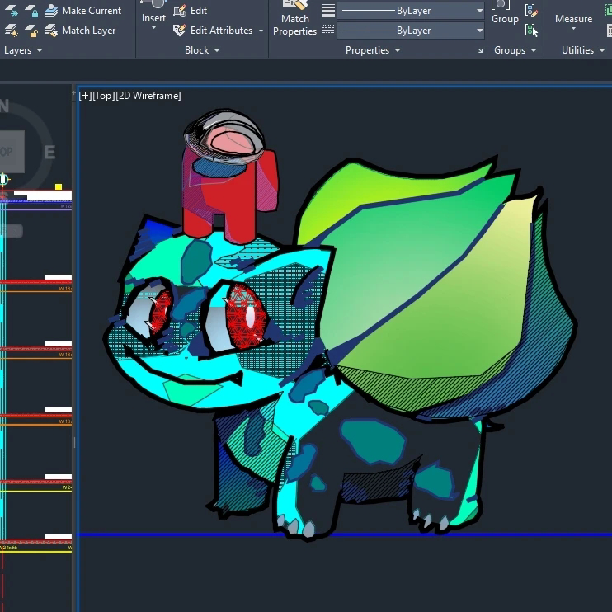Click the Match Properties tool
Screen dimensions: 612x612
[x=295, y=19]
